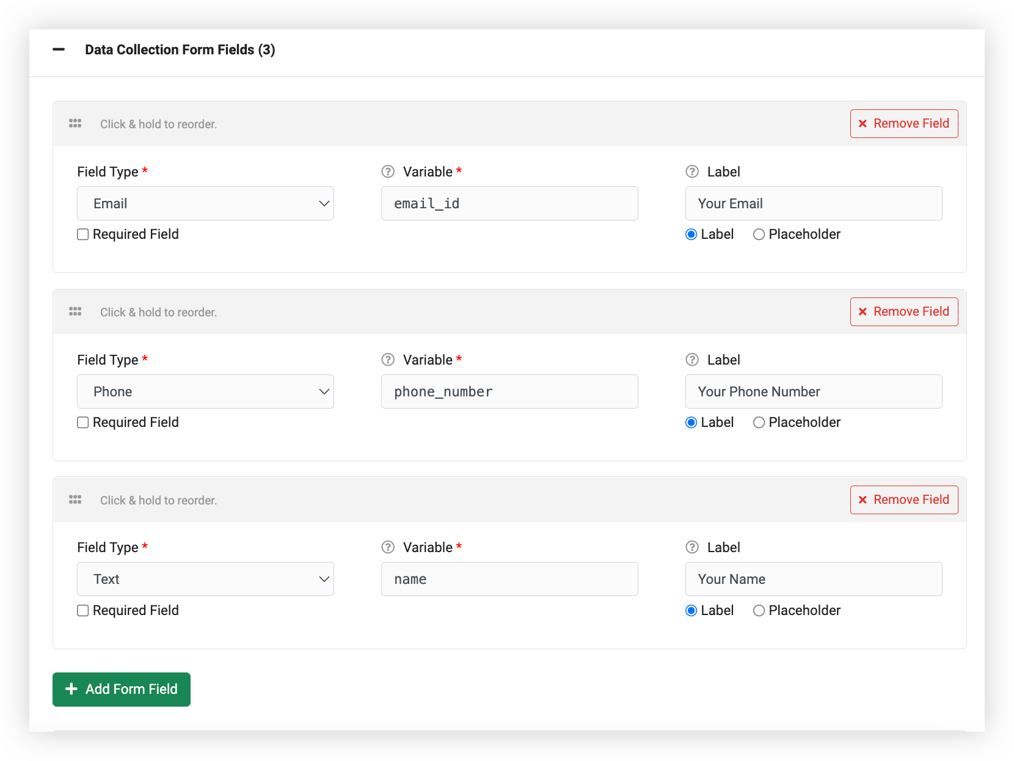Click the help icon beside Your Name Label
Image resolution: width=1014 pixels, height=761 pixels.
[x=692, y=547]
